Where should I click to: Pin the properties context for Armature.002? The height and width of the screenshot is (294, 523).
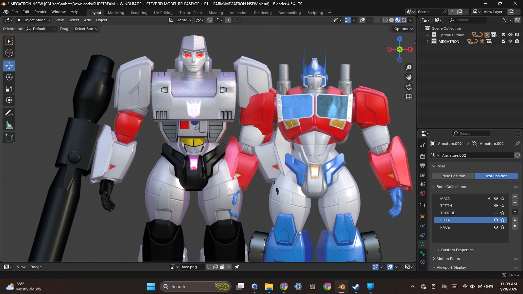pos(517,144)
